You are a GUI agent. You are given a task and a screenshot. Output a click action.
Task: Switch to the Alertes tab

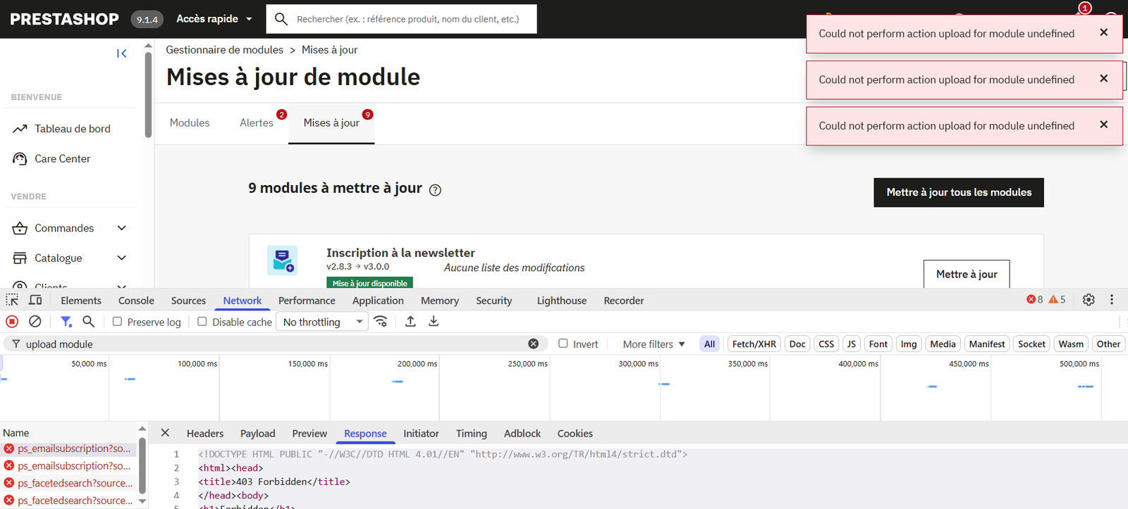point(257,123)
